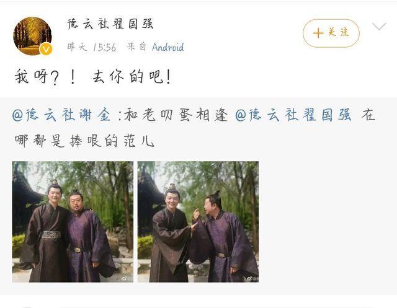
Task: Click the plus sign in 关注 button
Action: pyautogui.click(x=318, y=33)
